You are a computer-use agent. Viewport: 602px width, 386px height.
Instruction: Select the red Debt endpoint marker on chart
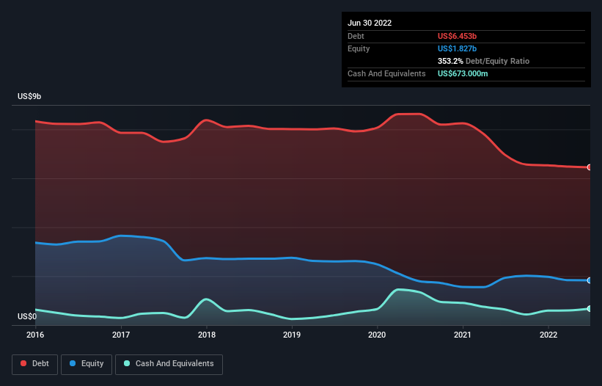point(590,167)
